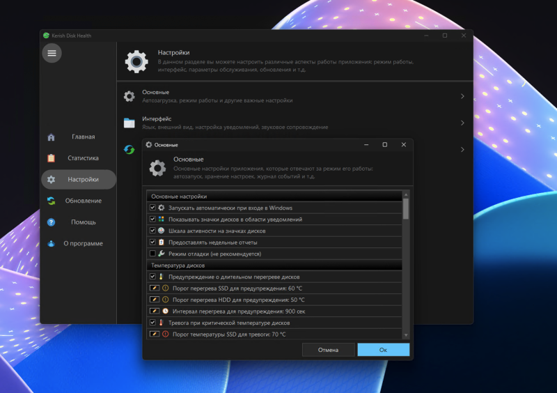
Task: Open the Статистика sidebar item
Action: (79, 158)
